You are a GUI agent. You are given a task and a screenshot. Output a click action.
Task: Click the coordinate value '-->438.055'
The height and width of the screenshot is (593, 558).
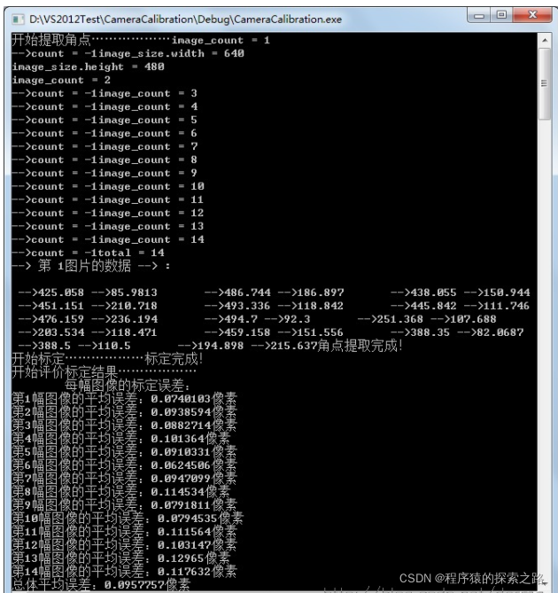[423, 293]
